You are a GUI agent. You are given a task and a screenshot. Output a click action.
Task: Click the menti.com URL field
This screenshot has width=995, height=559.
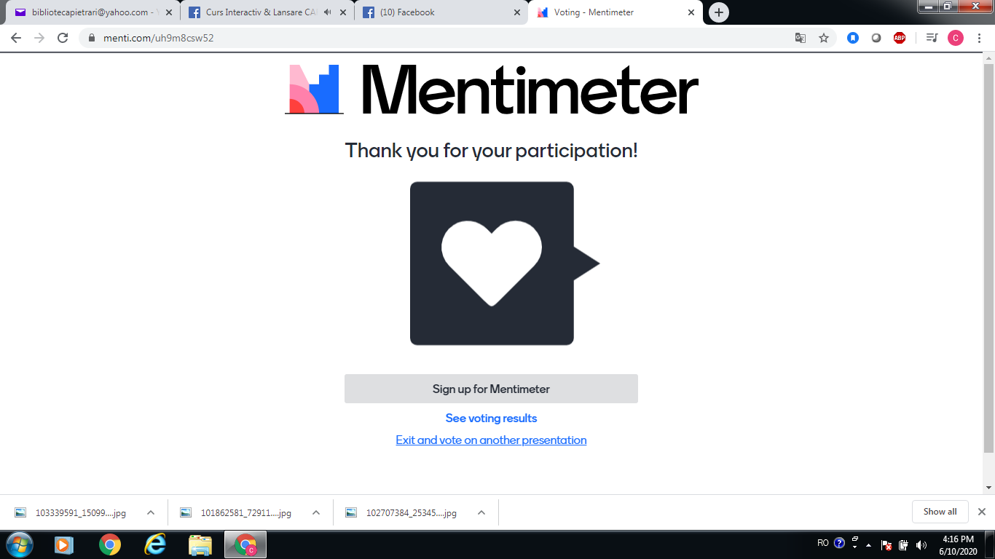pyautogui.click(x=437, y=38)
